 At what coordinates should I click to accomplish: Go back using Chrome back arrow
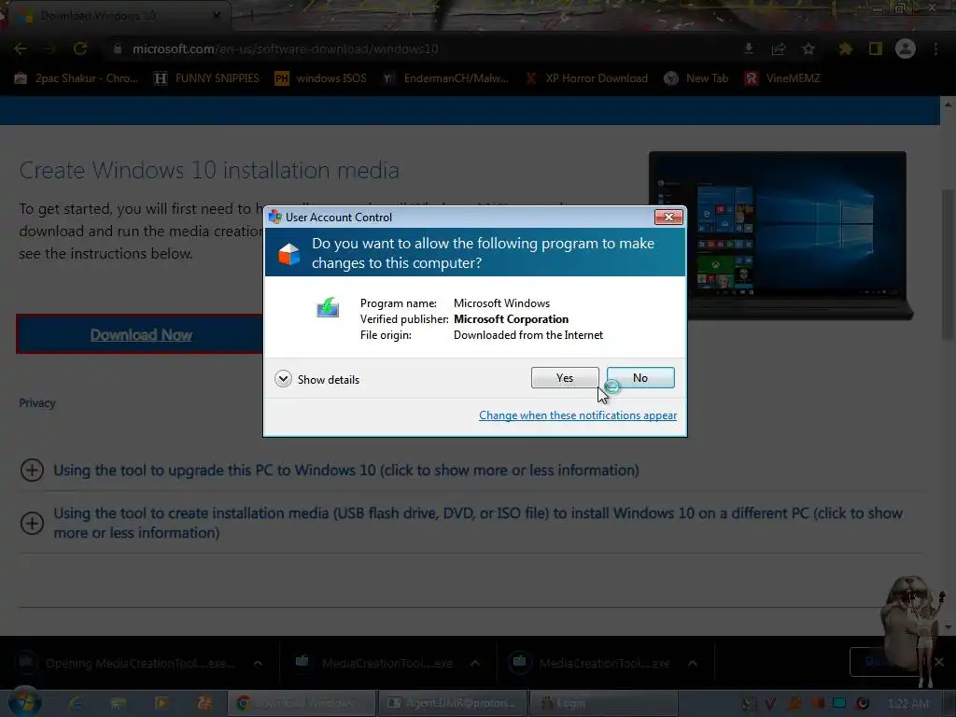point(21,49)
